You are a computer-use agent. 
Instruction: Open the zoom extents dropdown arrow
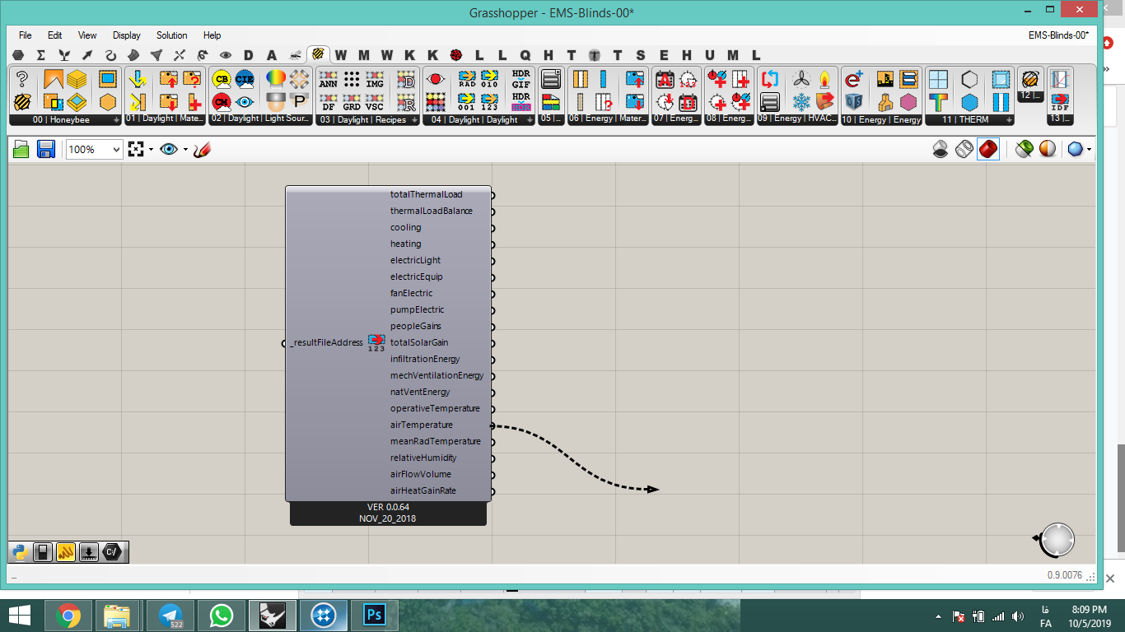[x=151, y=150]
